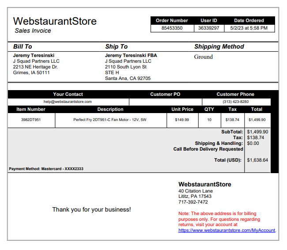Viewport: 287px width, 250px height.
Task: Click the Item Number column header
Action: tap(31, 110)
